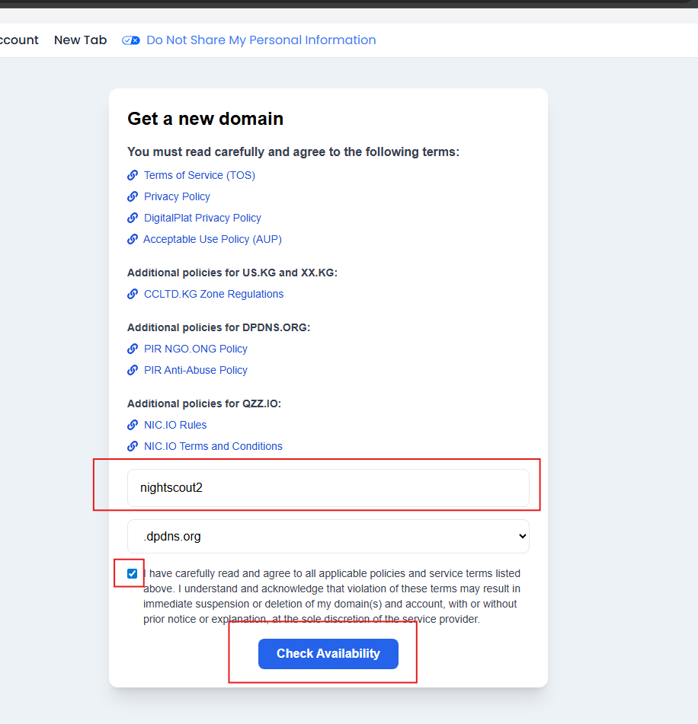
Task: Click the chain icon beside Terms of Service
Action: [133, 175]
